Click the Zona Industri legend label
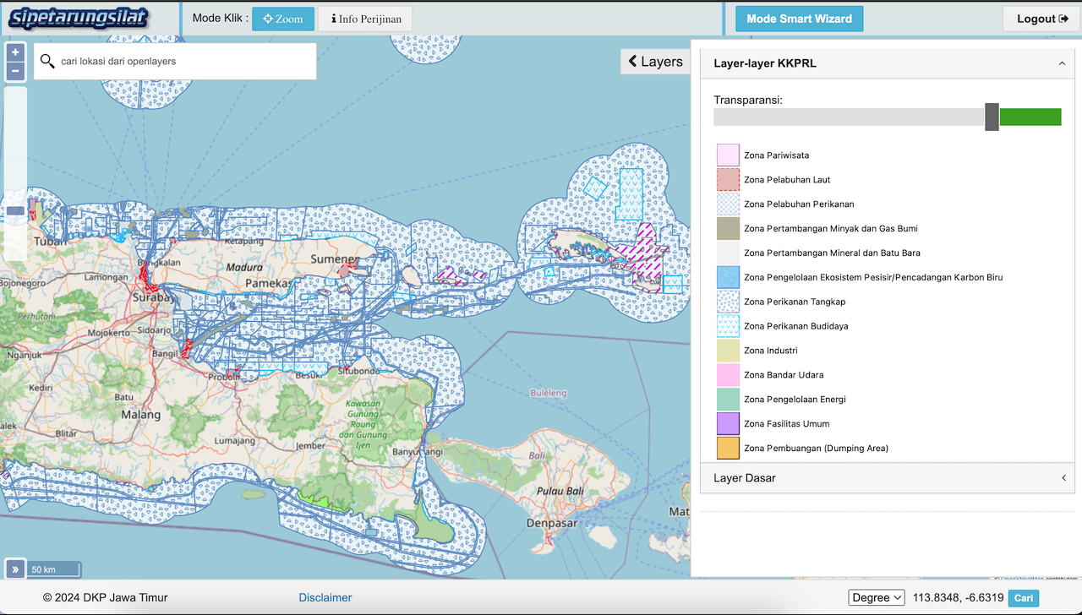This screenshot has height=615, width=1082. tap(770, 351)
